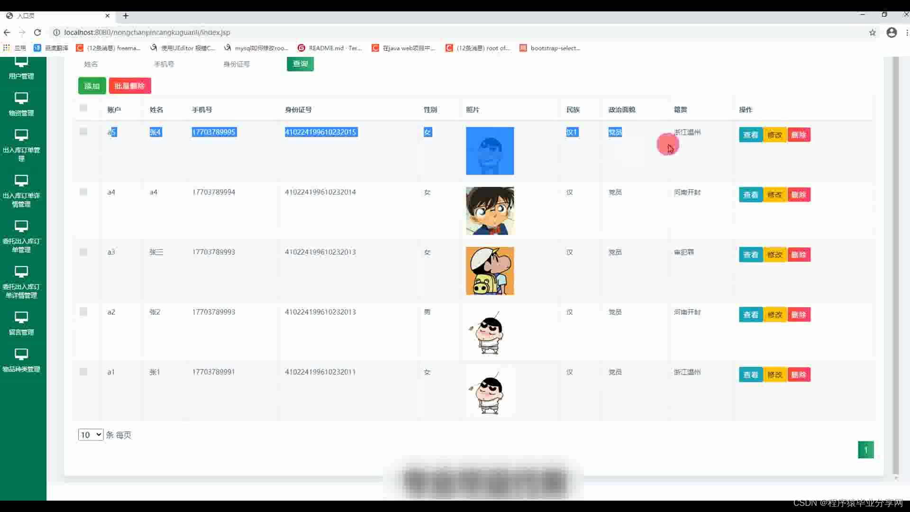Open 物资管理 monitor icon in sidebar
Image resolution: width=910 pixels, height=512 pixels.
pyautogui.click(x=21, y=98)
